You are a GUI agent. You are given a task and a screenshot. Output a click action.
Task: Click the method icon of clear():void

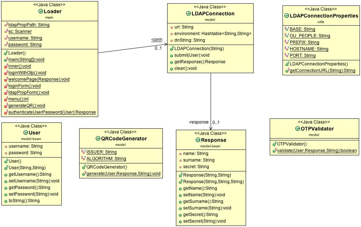coord(172,69)
